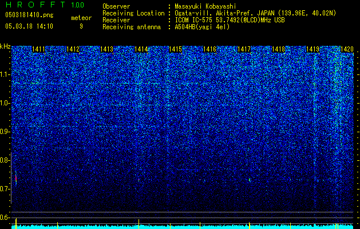Click the 1420 time marker
Viewport: 360px width, 229px height.
(x=347, y=49)
